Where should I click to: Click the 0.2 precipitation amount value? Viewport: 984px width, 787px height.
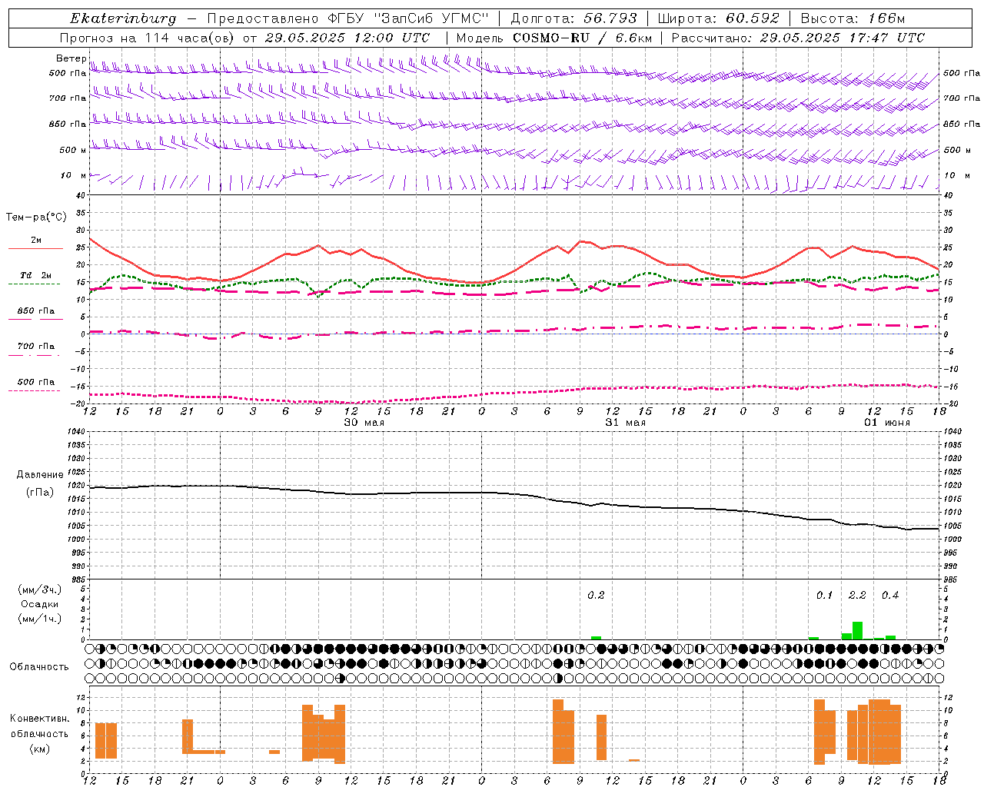(x=596, y=596)
